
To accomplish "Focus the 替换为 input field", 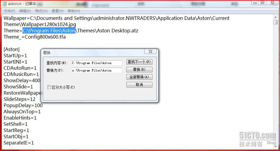I will (97, 70).
